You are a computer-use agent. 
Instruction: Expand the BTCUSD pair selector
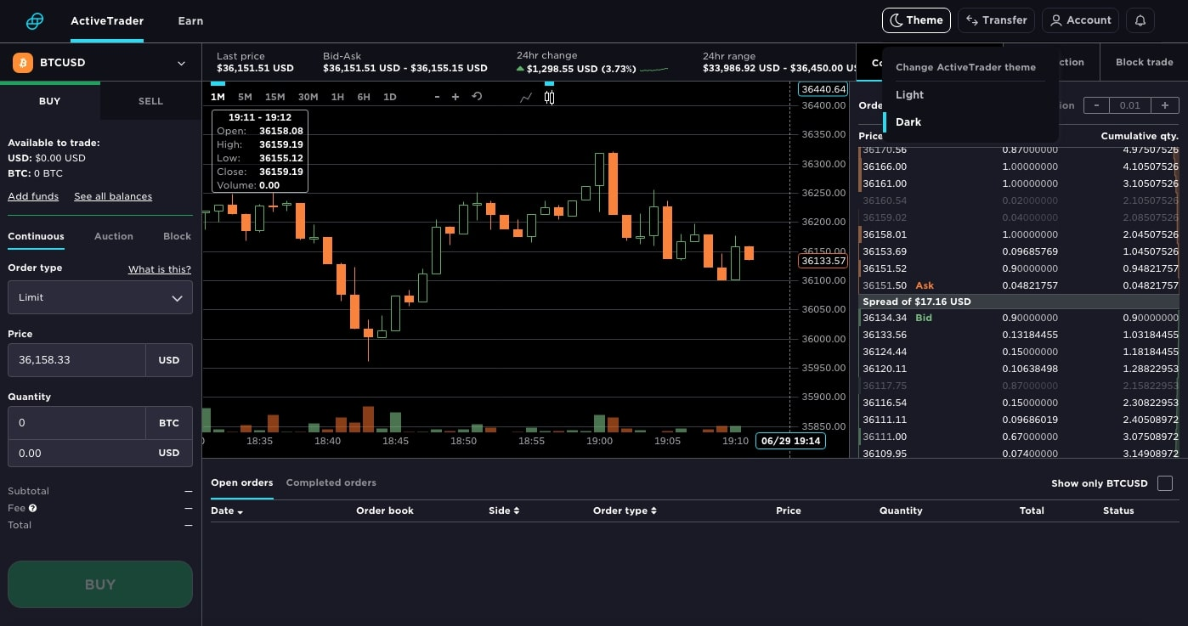point(100,63)
